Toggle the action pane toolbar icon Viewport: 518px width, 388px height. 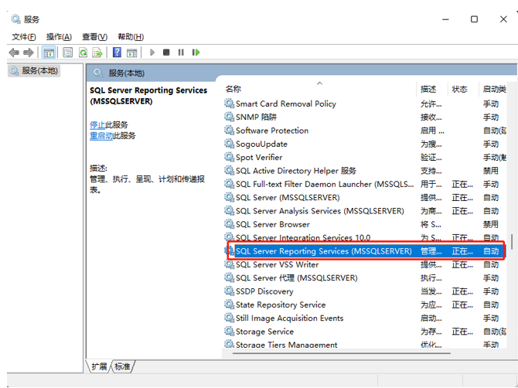pyautogui.click(x=131, y=53)
